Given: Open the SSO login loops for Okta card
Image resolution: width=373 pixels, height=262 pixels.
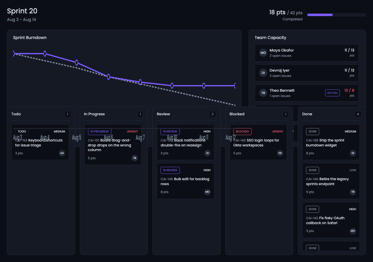Looking at the screenshot, I should click(258, 142).
